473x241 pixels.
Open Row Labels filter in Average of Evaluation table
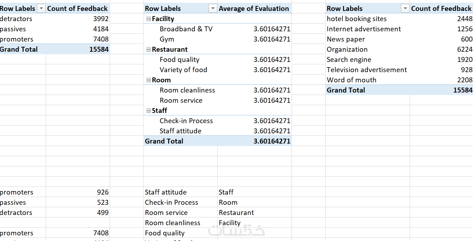pos(213,8)
